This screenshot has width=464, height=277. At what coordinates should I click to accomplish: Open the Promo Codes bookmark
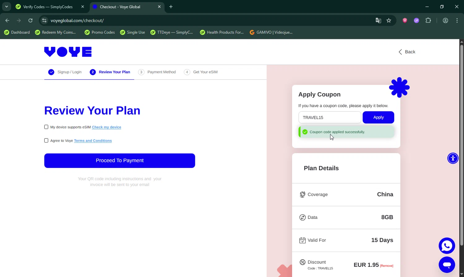pyautogui.click(x=100, y=32)
